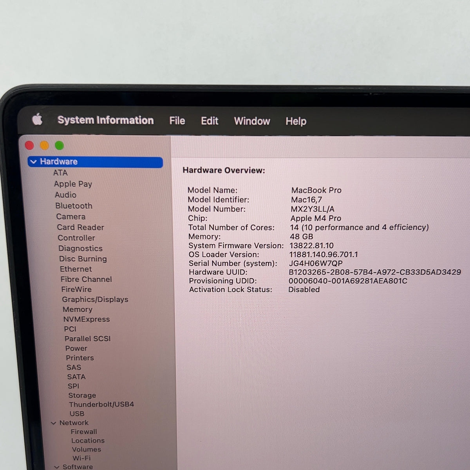This screenshot has height=470, width=470.
Task: Collapse the Software section chevron
Action: [x=57, y=467]
